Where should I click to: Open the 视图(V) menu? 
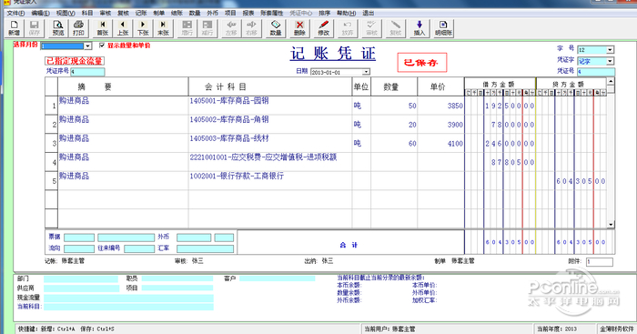click(66, 13)
